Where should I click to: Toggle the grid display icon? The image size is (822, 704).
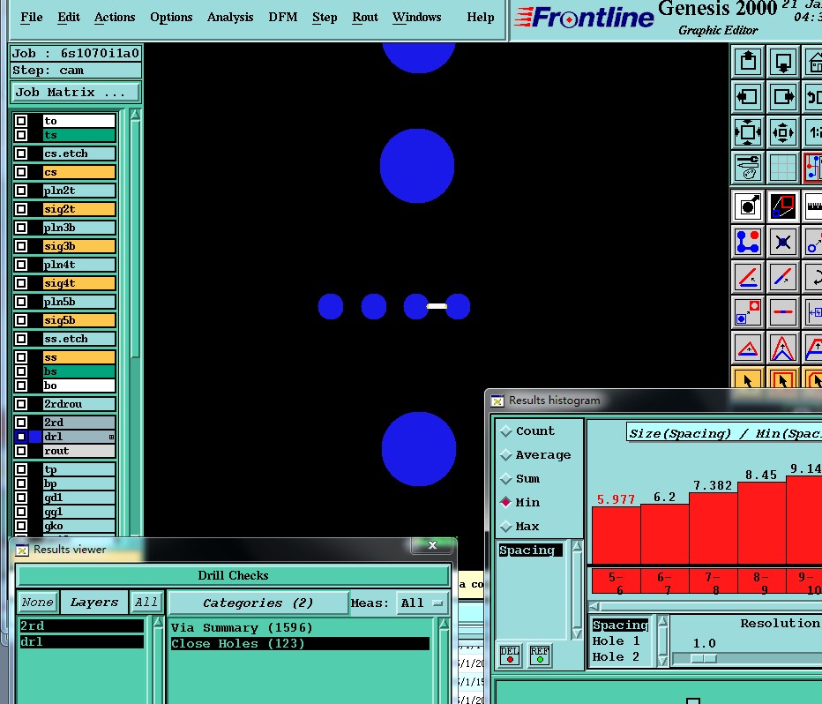click(783, 168)
